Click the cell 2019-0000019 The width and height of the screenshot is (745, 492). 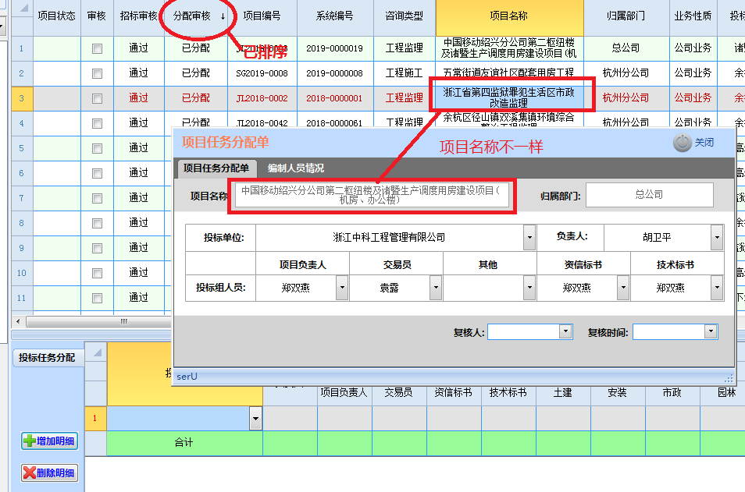click(x=334, y=49)
